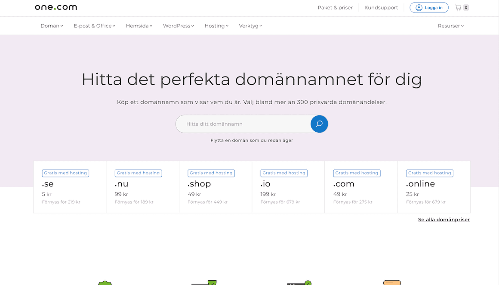499x285 pixels.
Task: Click the cart count badge showing 0
Action: [x=466, y=8]
